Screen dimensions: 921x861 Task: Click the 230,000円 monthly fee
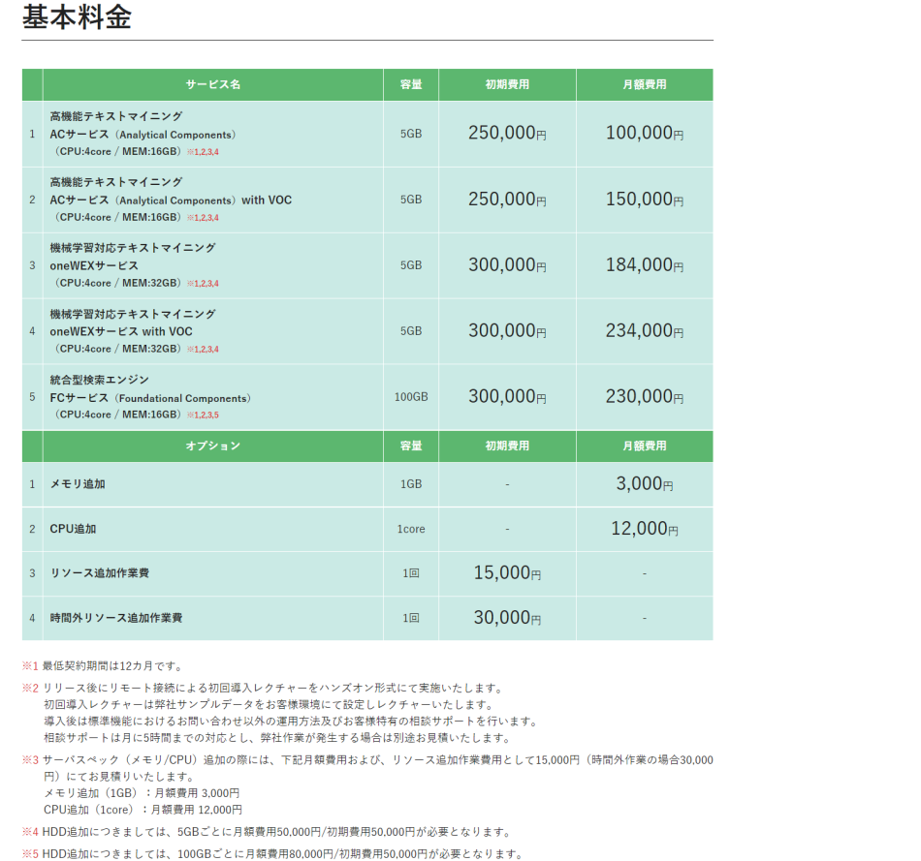click(644, 397)
